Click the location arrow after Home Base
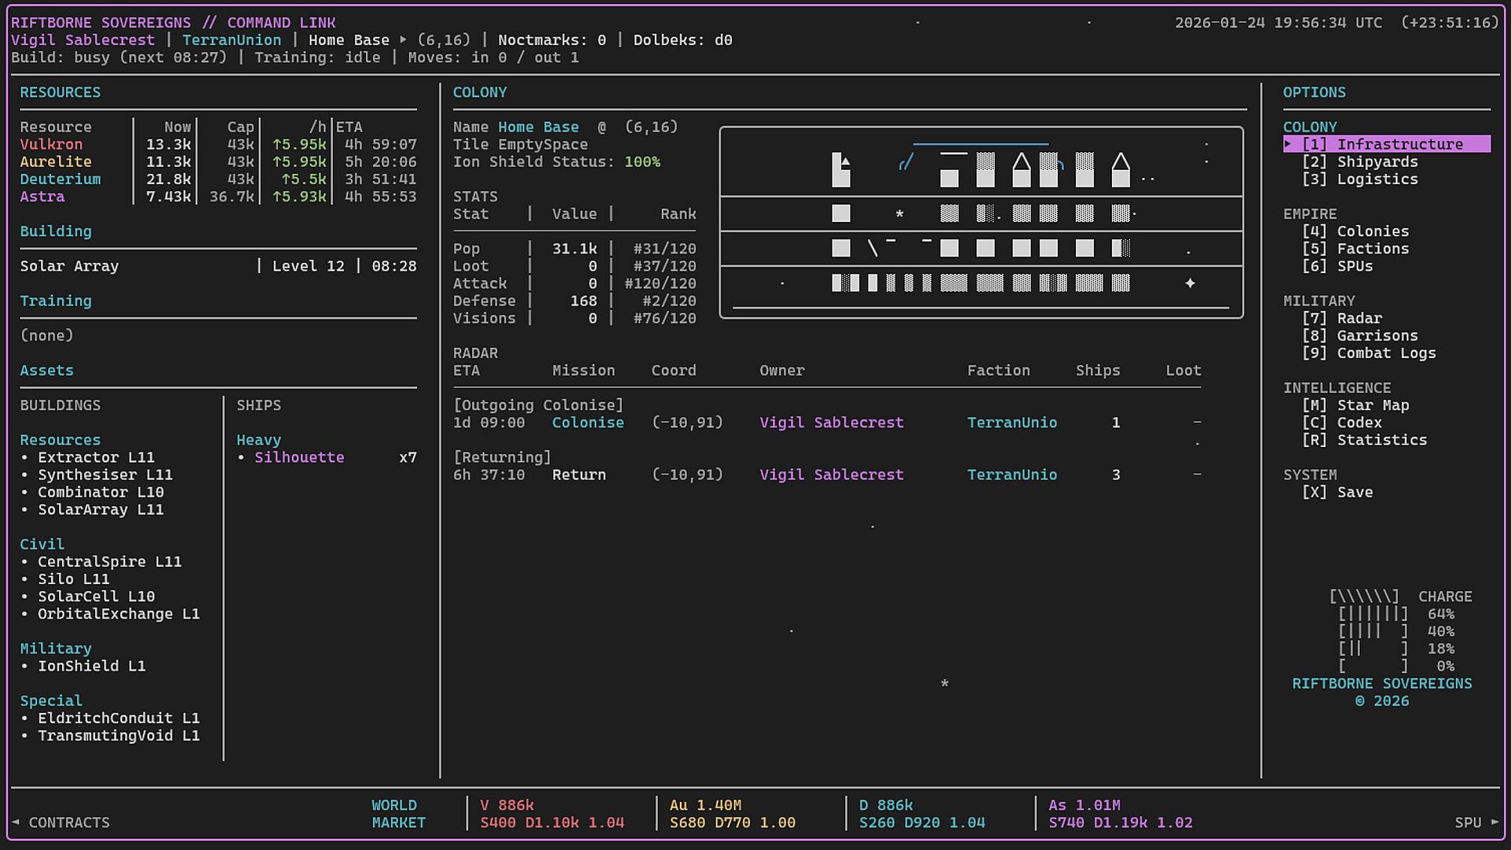This screenshot has width=1511, height=850. (403, 40)
